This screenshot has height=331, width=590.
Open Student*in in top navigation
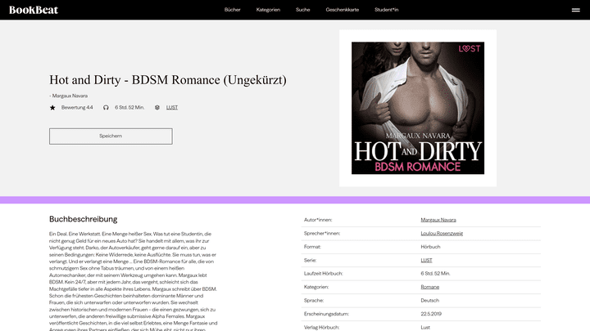click(386, 10)
